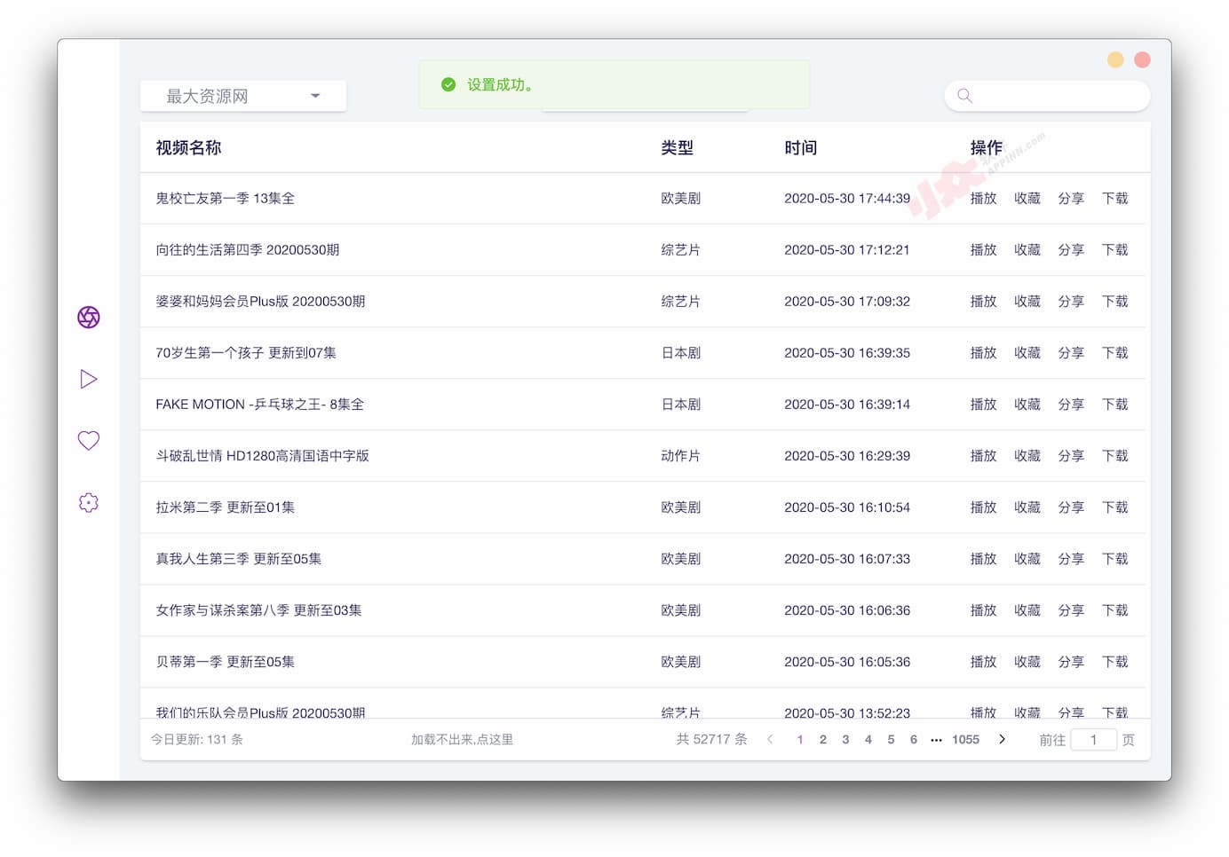Click 加载不出来,点这里 link
Viewport: 1229px width, 857px height.
462,739
